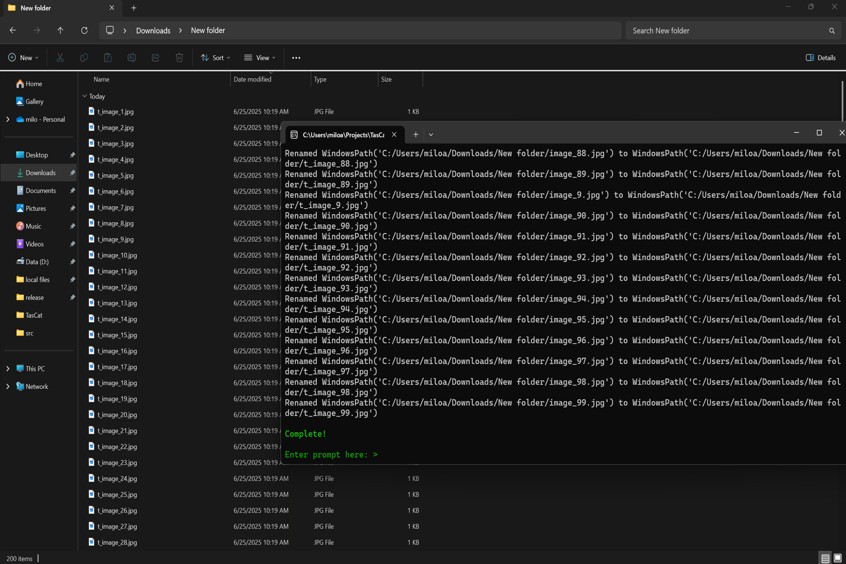
Task: Expand the Network tree node
Action: [x=8, y=387]
